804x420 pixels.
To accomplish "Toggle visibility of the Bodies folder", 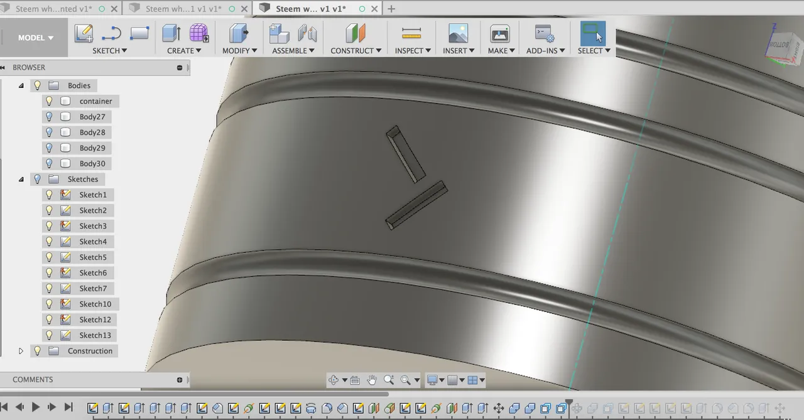I will 37,85.
